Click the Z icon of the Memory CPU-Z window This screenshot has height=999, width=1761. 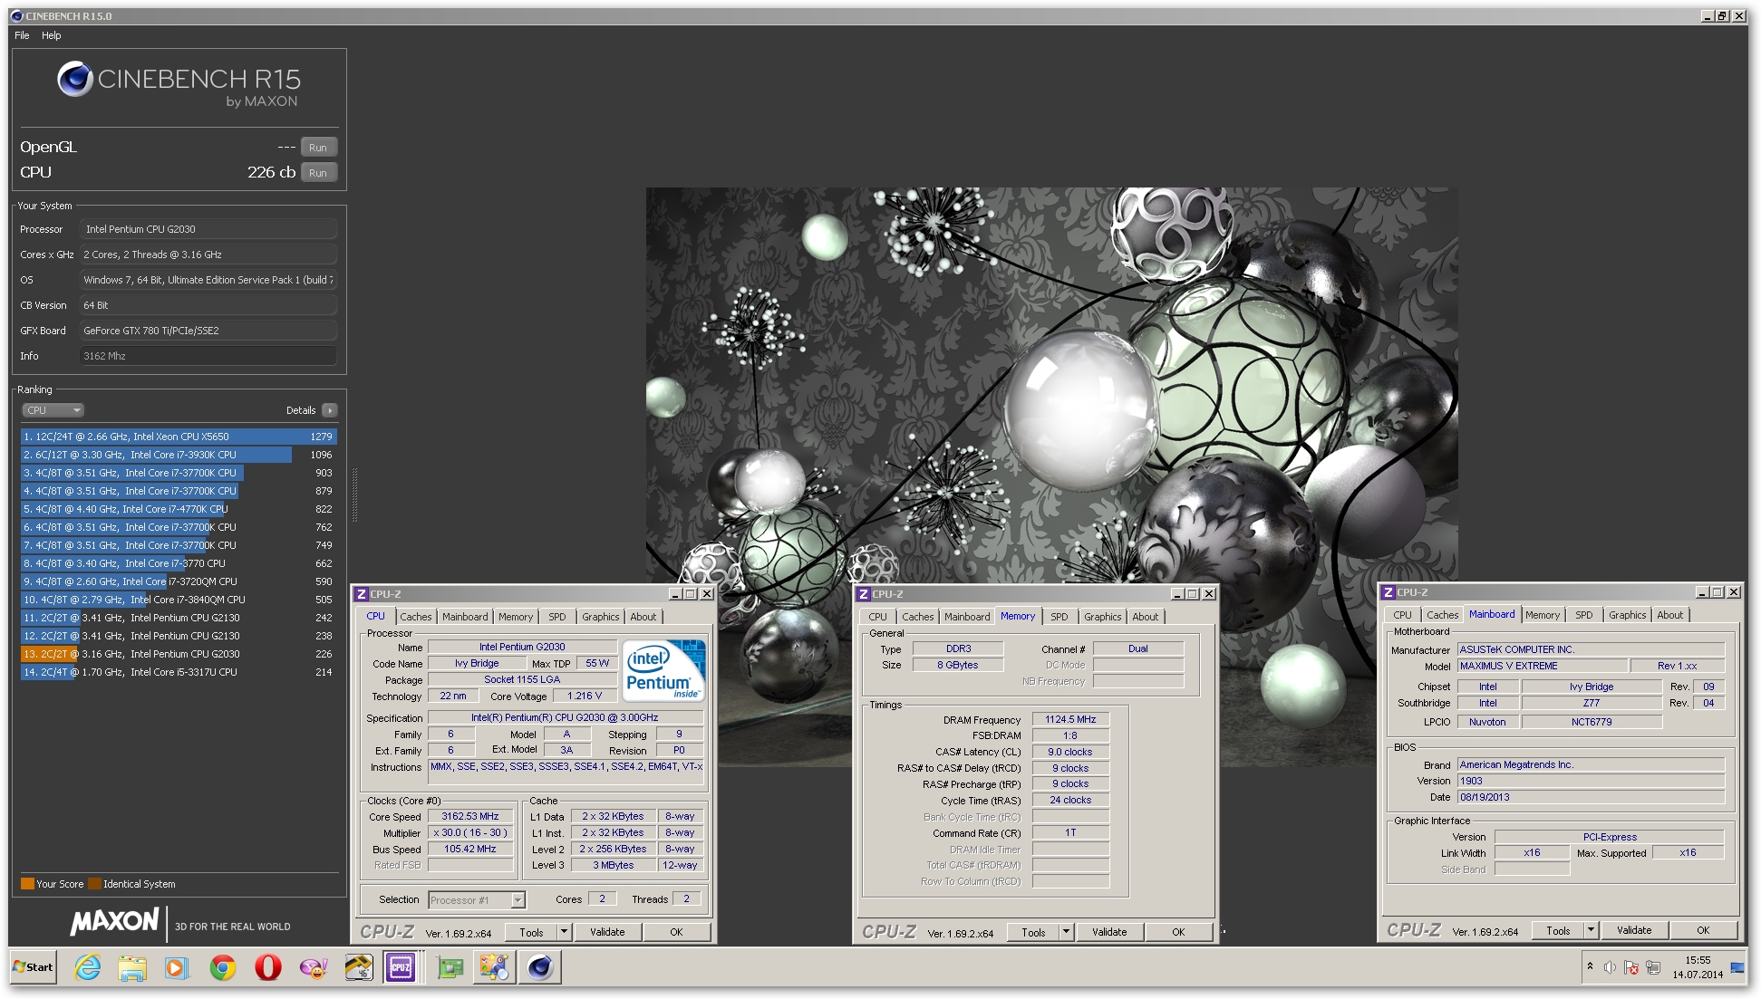864,594
